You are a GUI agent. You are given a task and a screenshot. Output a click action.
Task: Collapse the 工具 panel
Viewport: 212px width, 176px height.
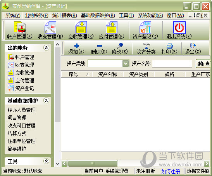pos(46,161)
